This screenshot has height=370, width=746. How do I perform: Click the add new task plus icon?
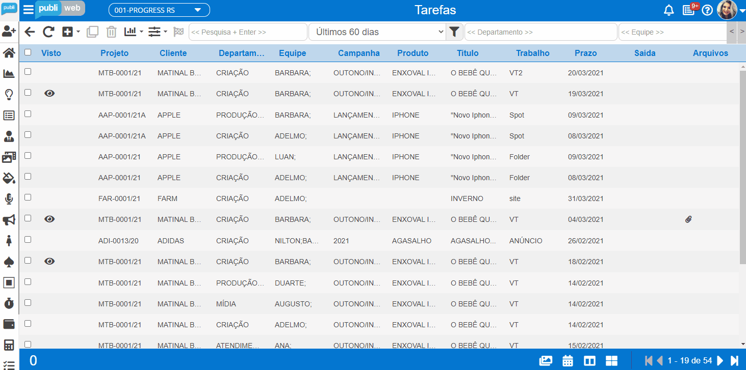(x=67, y=32)
